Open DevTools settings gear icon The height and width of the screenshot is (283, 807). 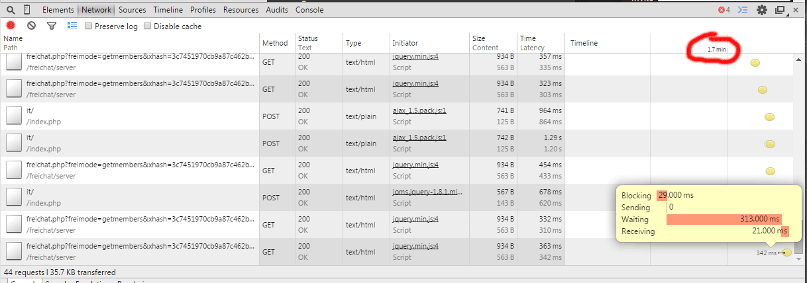pyautogui.click(x=762, y=10)
